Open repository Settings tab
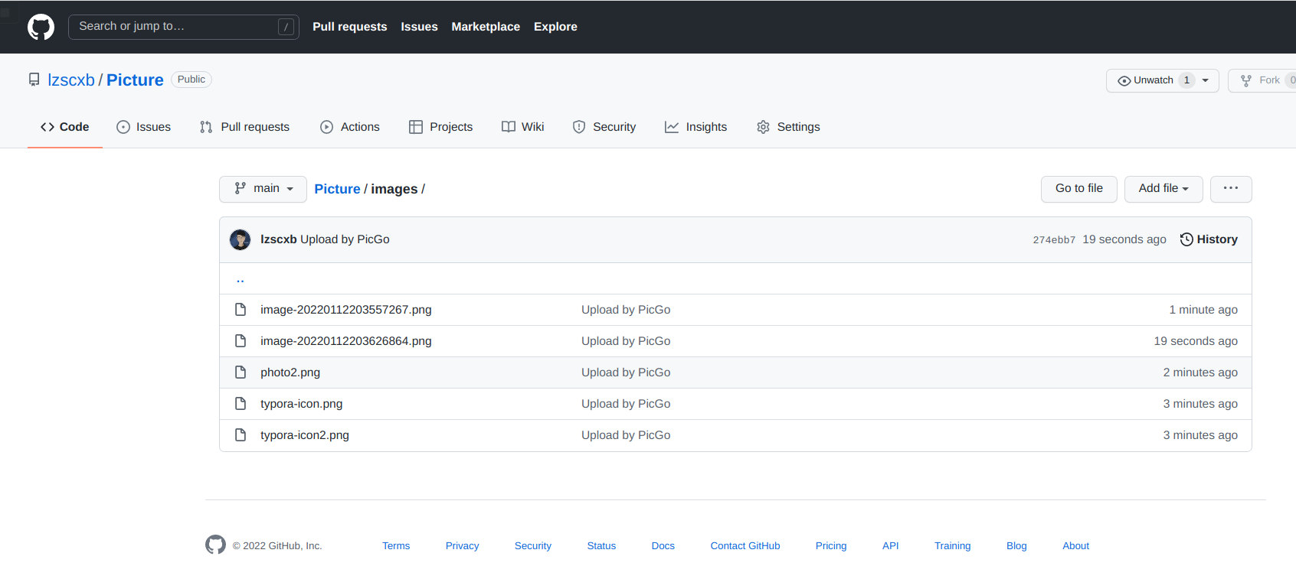The height and width of the screenshot is (566, 1296). [x=788, y=127]
